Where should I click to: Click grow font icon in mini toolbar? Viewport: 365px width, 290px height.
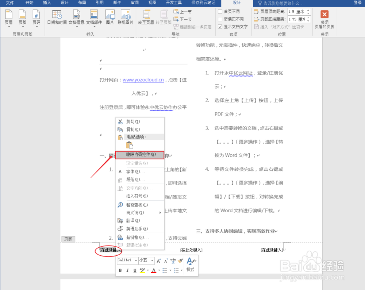point(159,261)
